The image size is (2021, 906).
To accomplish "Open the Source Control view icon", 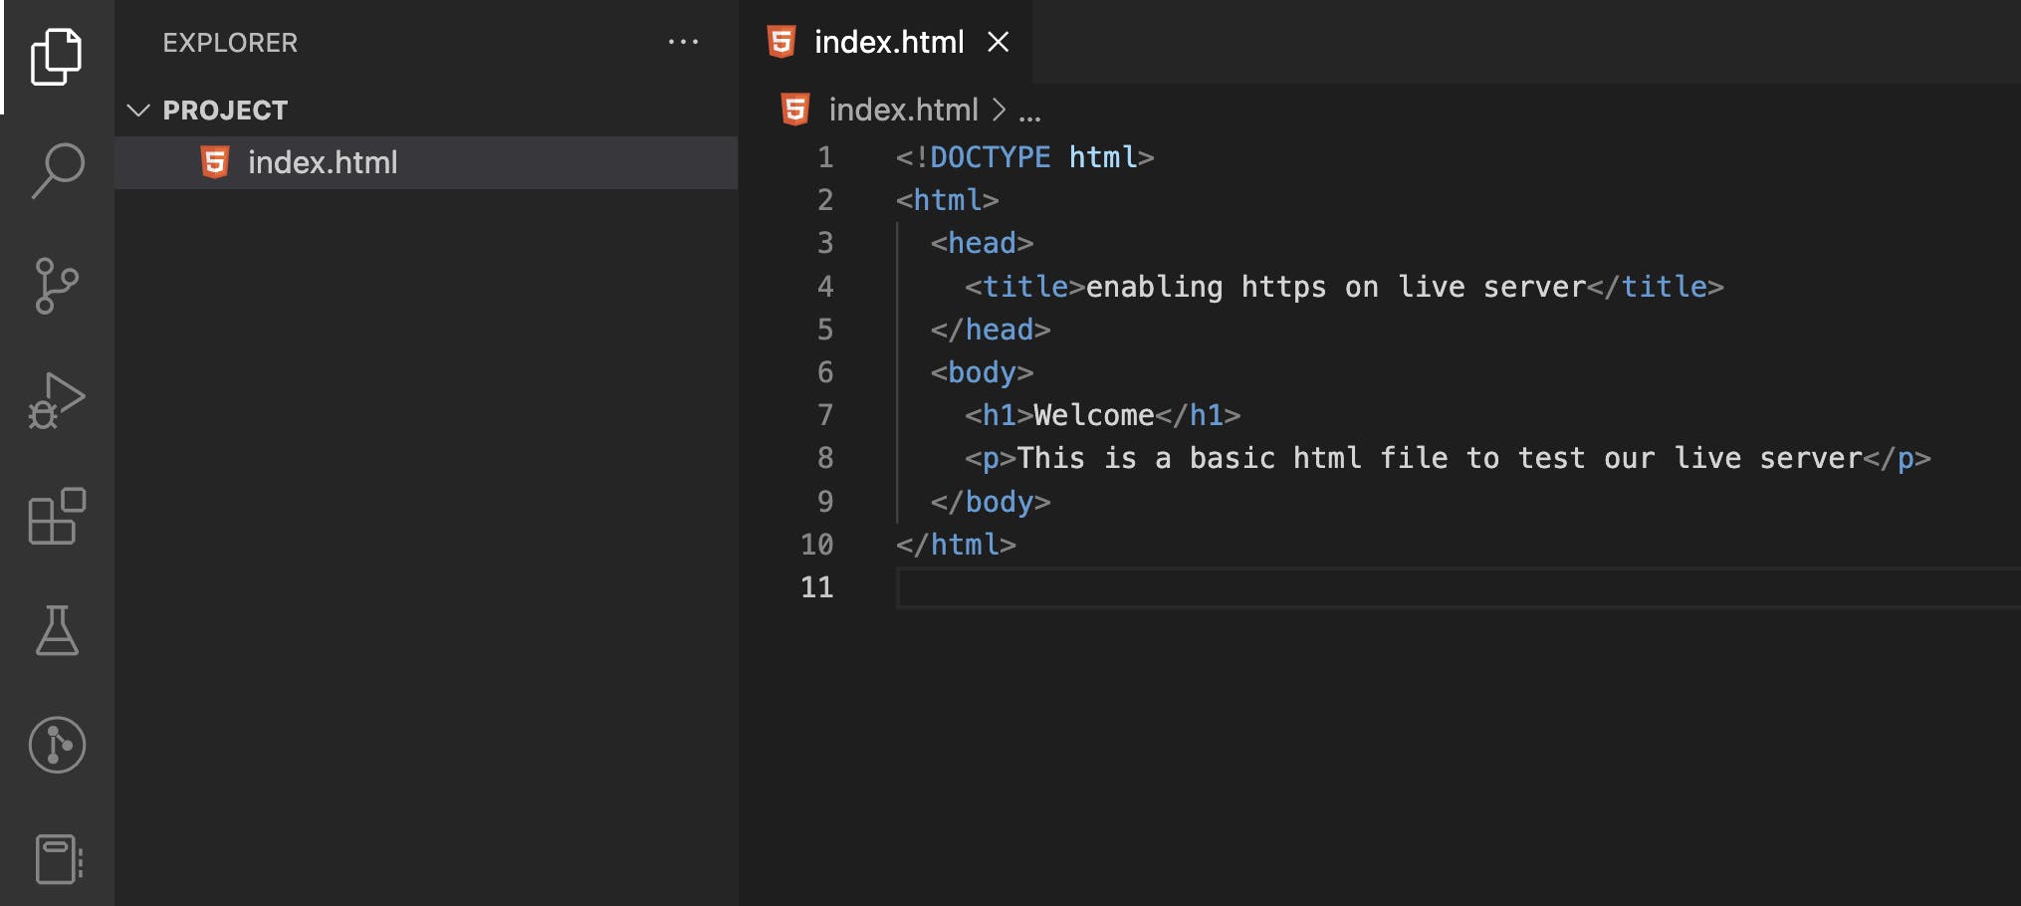I will point(57,286).
